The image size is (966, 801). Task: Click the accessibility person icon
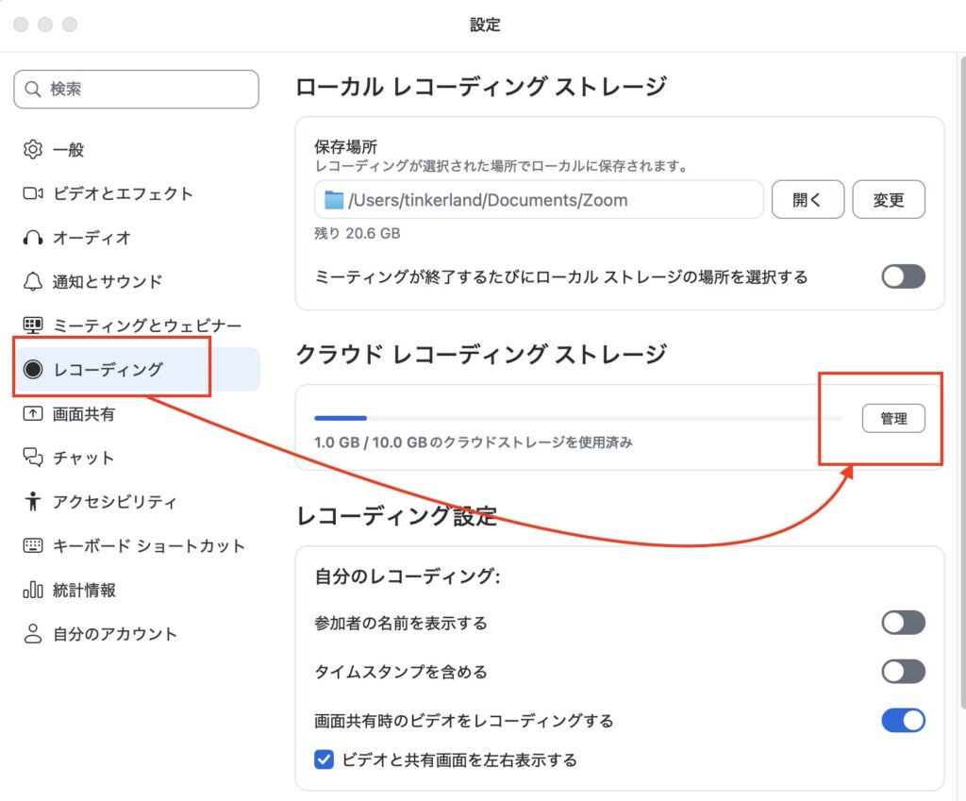tap(33, 502)
